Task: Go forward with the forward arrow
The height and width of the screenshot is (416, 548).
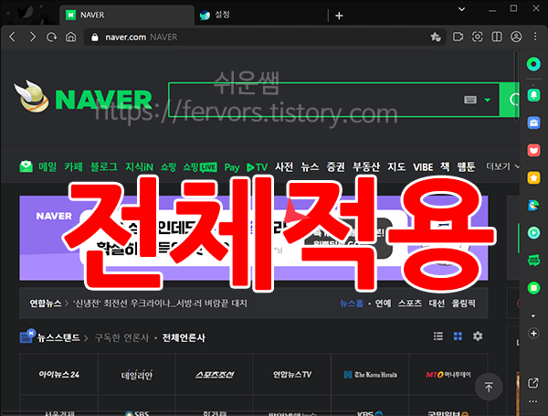Action: (x=33, y=37)
